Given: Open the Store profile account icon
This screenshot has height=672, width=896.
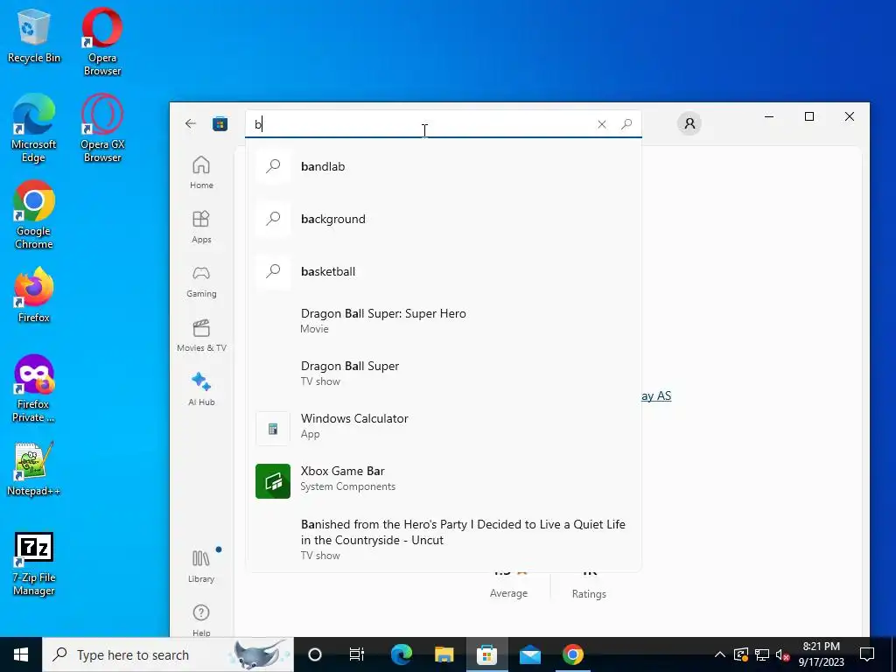Looking at the screenshot, I should pos(689,123).
